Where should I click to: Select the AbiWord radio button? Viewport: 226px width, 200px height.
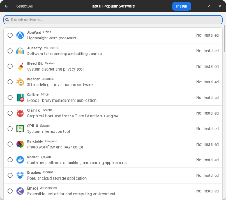point(10,35)
